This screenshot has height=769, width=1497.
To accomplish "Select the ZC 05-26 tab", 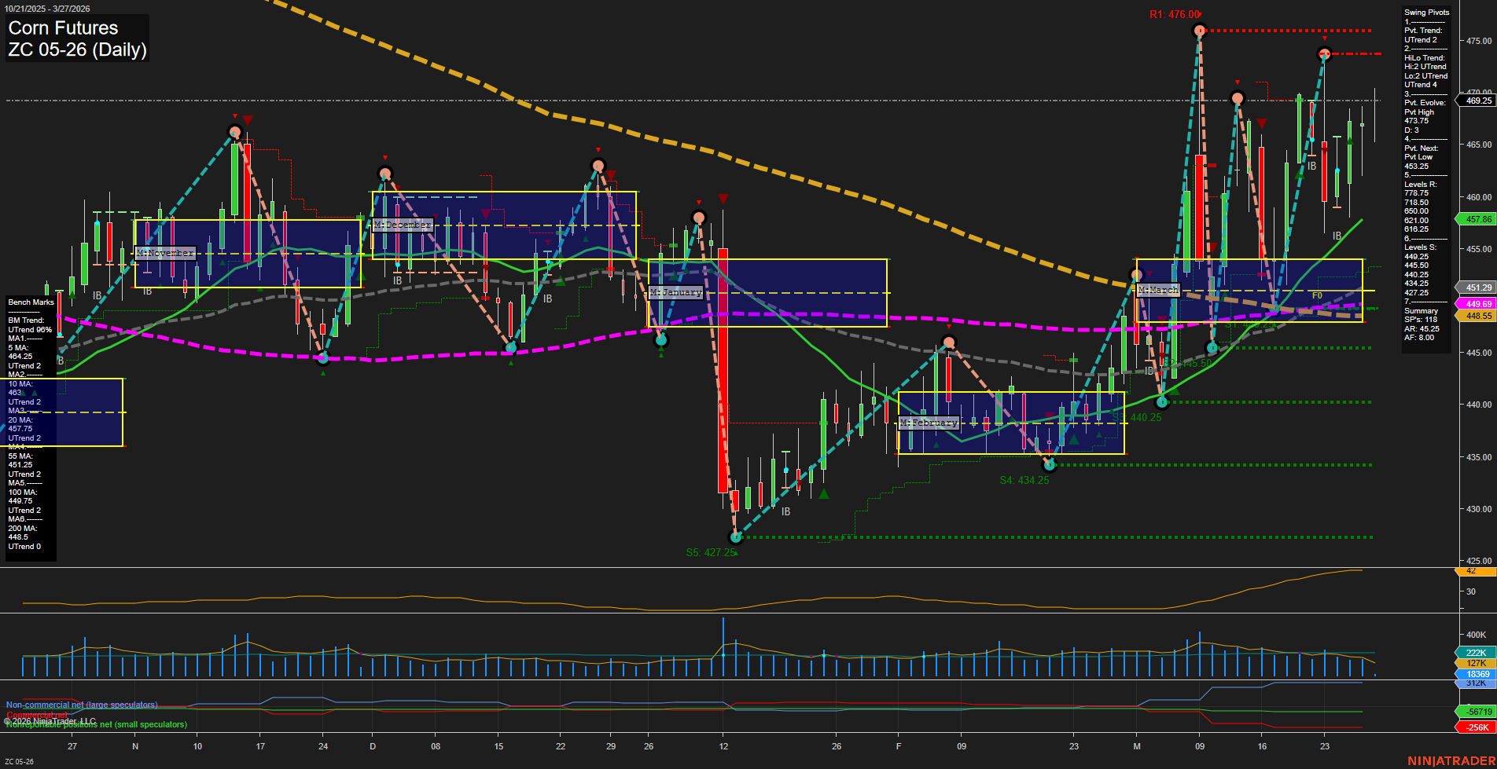I will tap(19, 760).
